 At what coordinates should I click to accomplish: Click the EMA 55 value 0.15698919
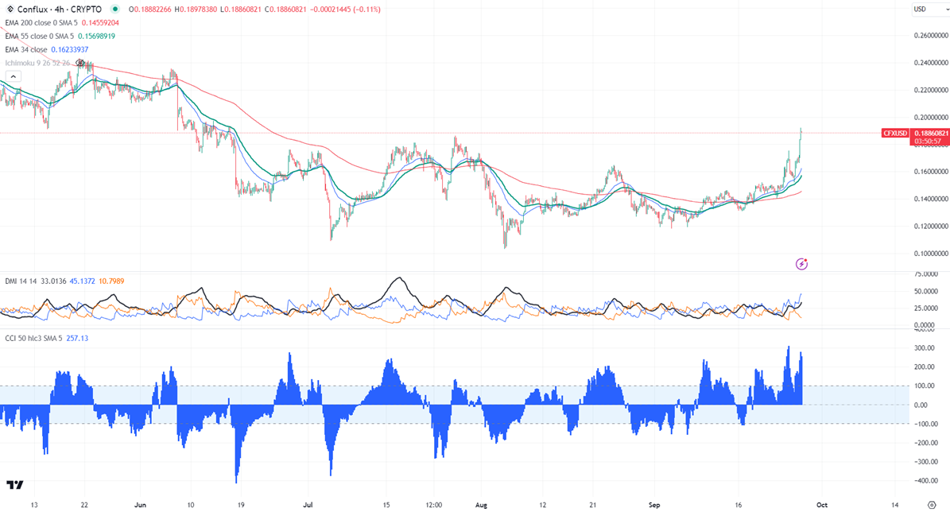click(97, 36)
